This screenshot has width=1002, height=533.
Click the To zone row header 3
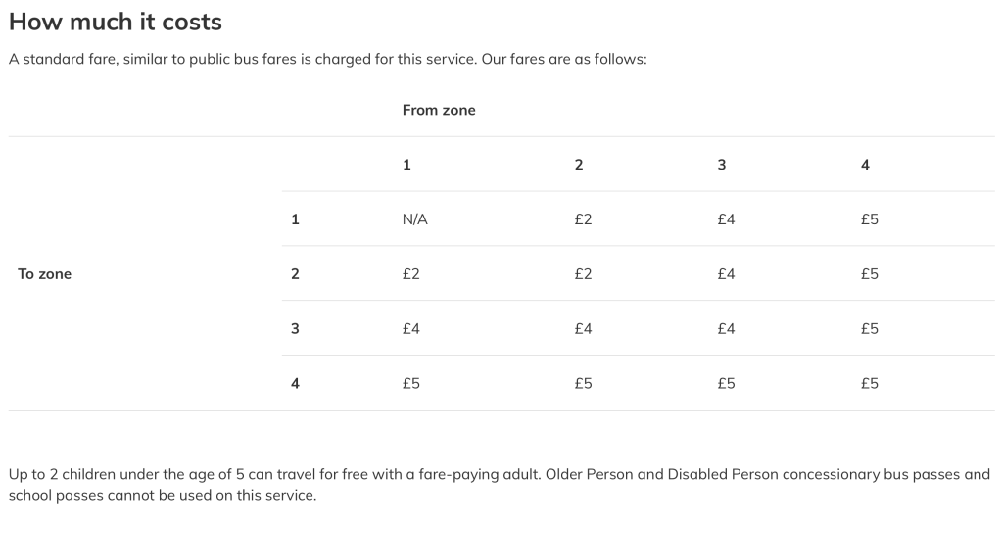[295, 329]
